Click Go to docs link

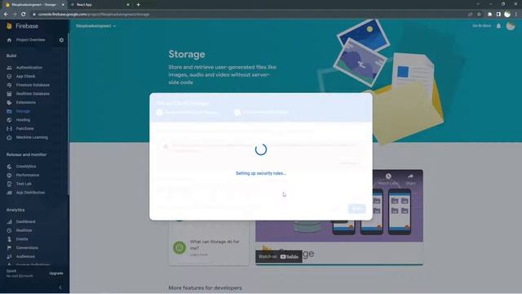coord(481,25)
